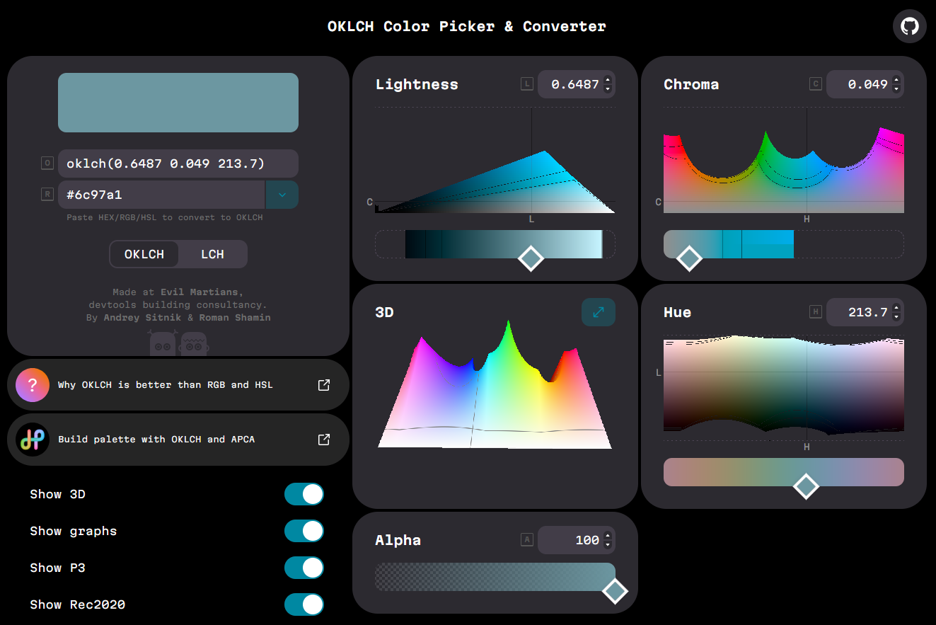936x625 pixels.
Task: Click the palette builder logo icon
Action: pyautogui.click(x=33, y=440)
